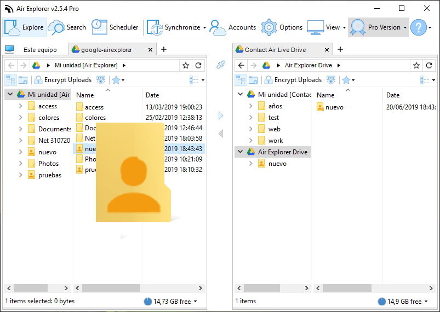Click left pane eye view icon
Image resolution: width=440 pixels, height=312 pixels.
(x=101, y=80)
